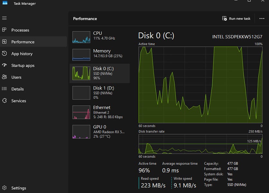269x193 pixels.
Task: Click the 96% active time value
Action: pos(144,170)
